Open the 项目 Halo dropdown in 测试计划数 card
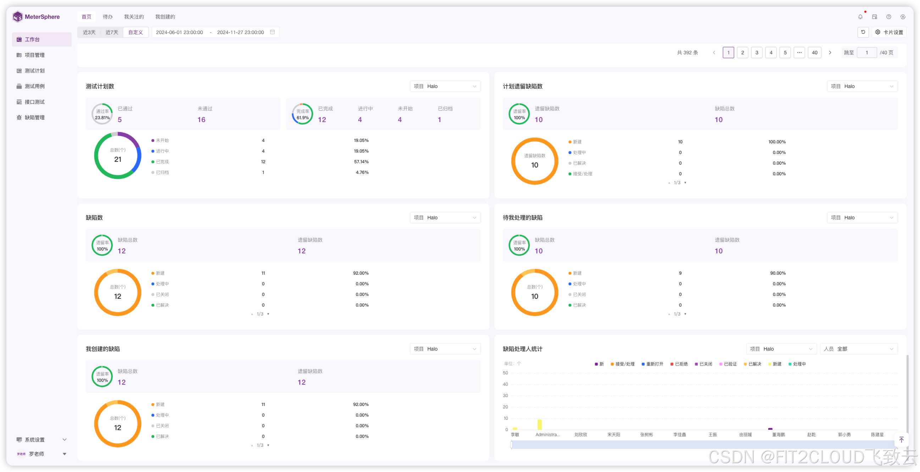The height and width of the screenshot is (472, 920). coord(445,86)
